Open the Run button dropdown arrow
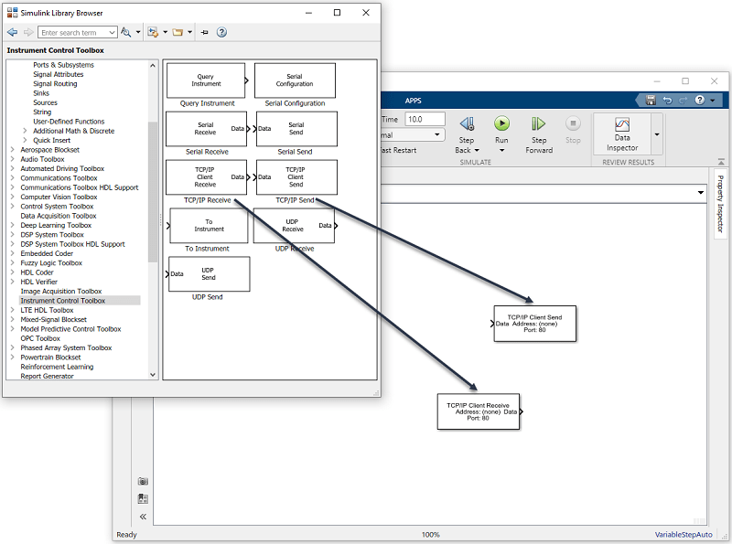This screenshot has height=544, width=732. 501,150
